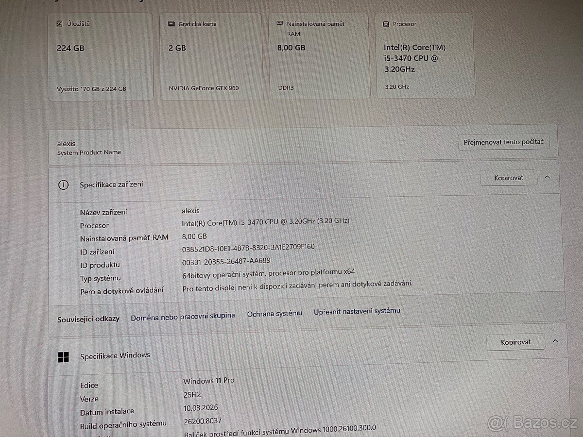Open the Nainstalovaná paměť RAM 8,00 GB card
Image resolution: width=583 pixels, height=437 pixels.
tap(320, 56)
